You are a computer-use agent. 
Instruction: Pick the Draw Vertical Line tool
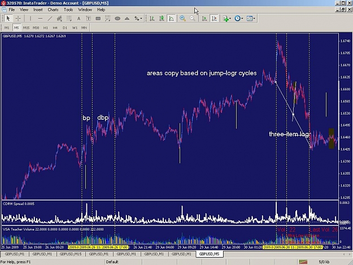30,18
